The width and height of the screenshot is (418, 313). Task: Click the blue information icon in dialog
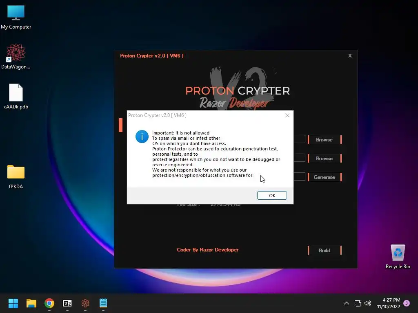click(x=142, y=137)
